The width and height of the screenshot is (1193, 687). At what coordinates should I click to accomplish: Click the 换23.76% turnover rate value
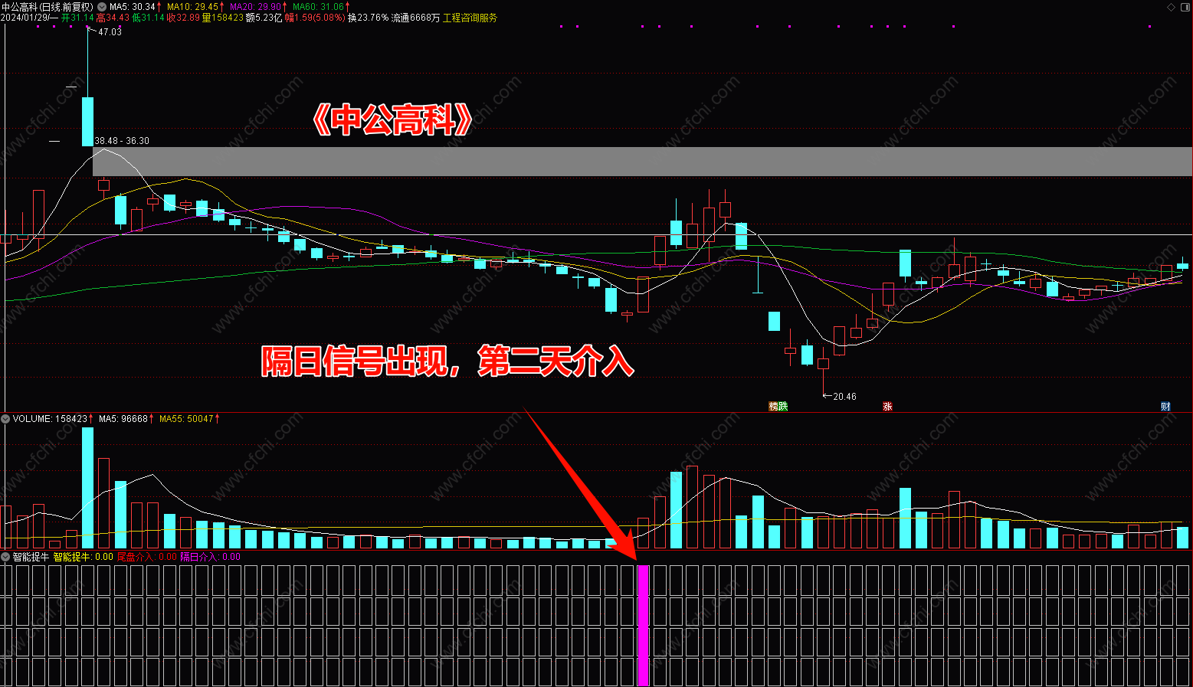click(x=368, y=18)
